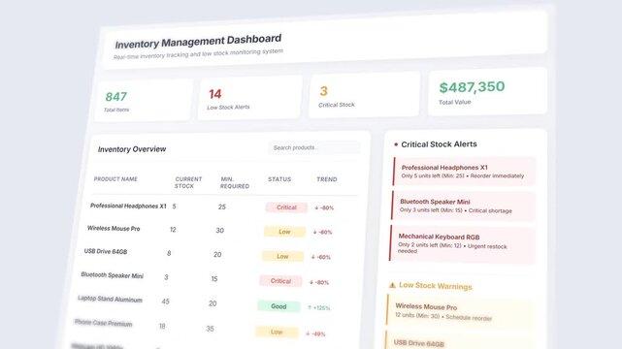This screenshot has height=349, width=622.
Task: Click the Low Stock Warnings warning triangle icon
Action: (x=392, y=285)
